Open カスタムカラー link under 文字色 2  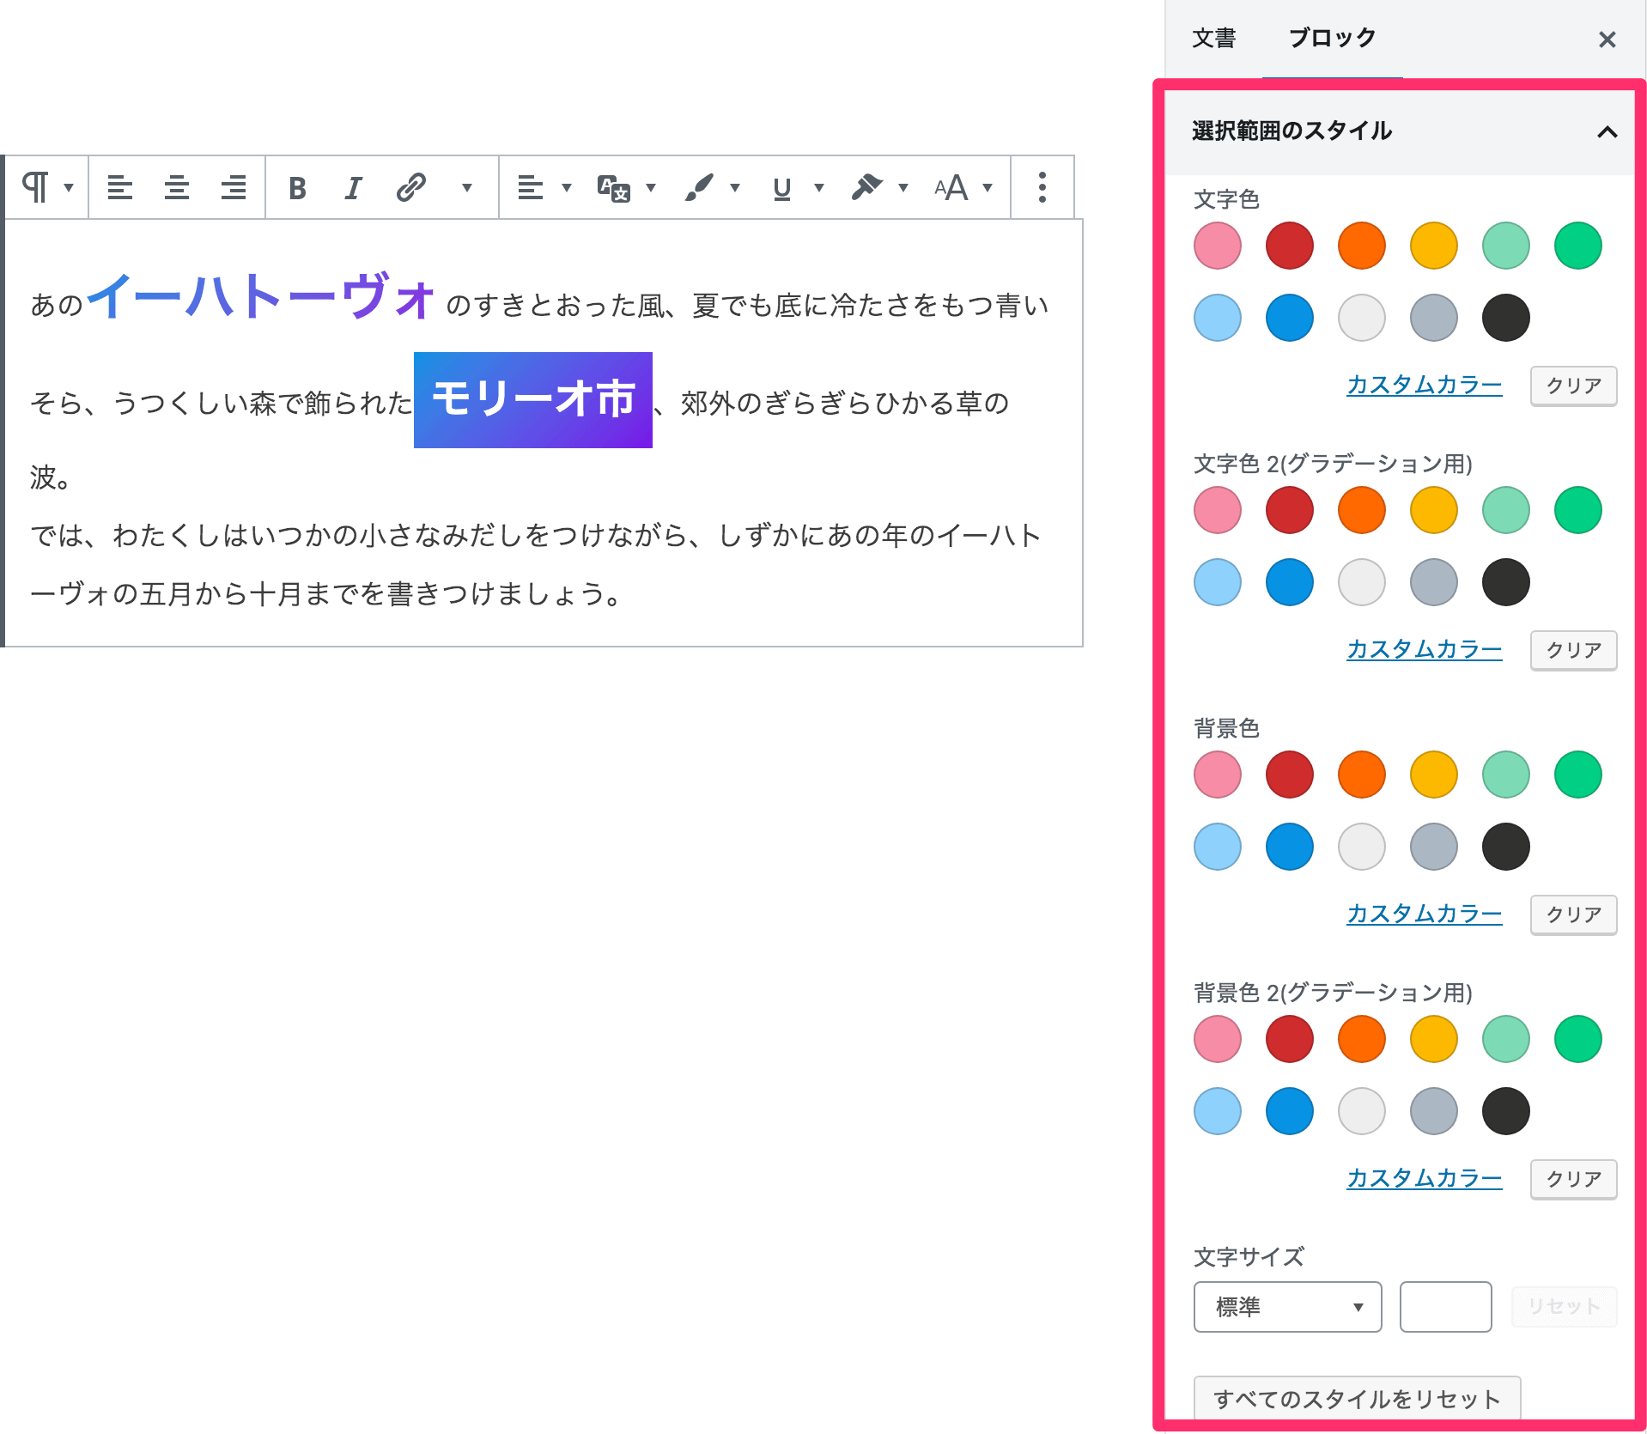point(1424,649)
